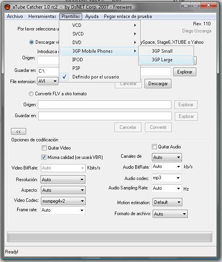Close the aTube Catcher window
Image resolution: width=222 pixels, height=262 pixels.
click(208, 5)
